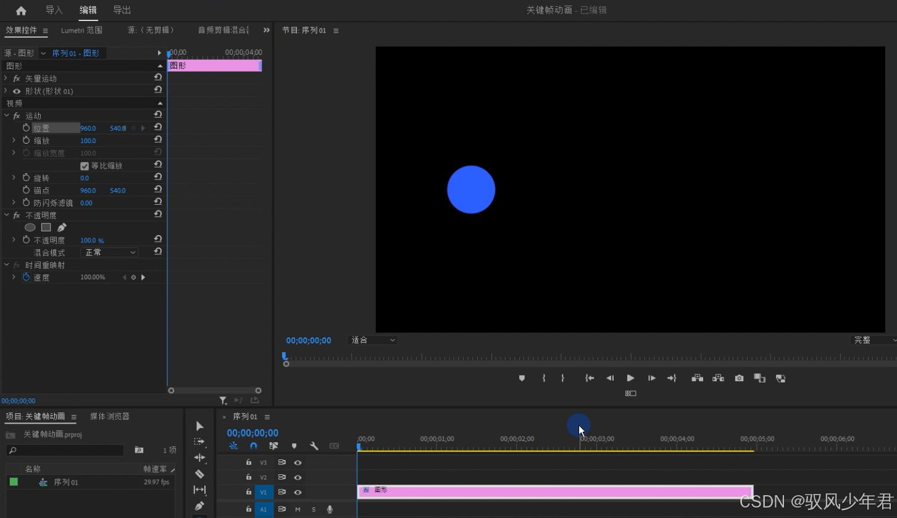Mark In point in the Program monitor
This screenshot has height=518, width=897.
point(544,378)
